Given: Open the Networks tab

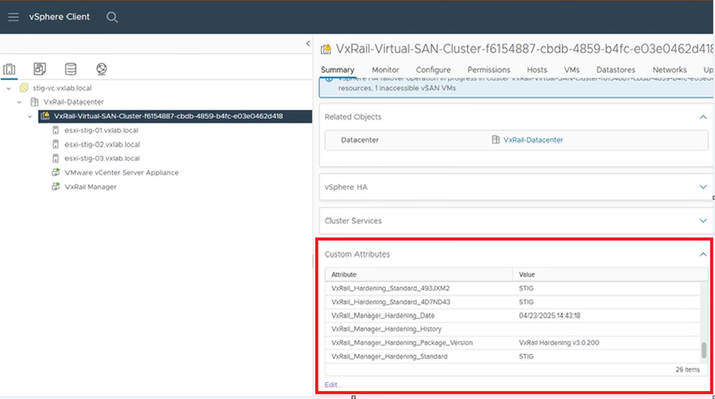Looking at the screenshot, I should [x=670, y=70].
